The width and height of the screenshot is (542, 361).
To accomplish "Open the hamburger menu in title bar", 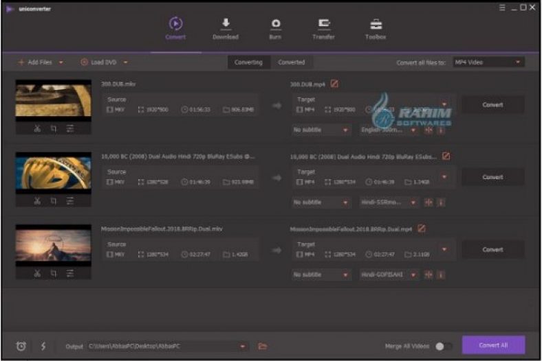I will pos(502,8).
